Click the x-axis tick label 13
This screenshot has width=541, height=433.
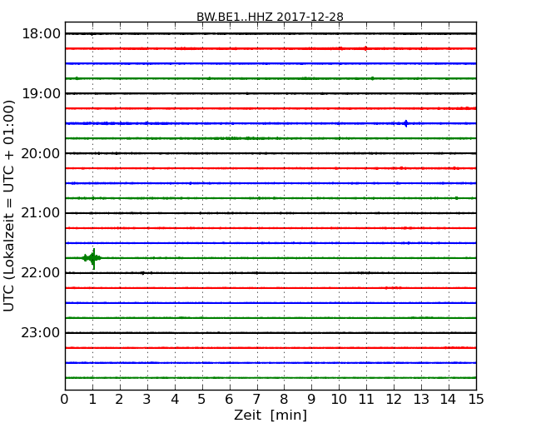click(421, 400)
